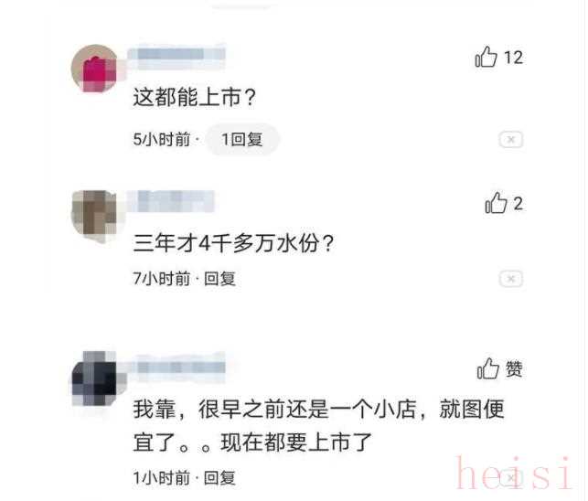The width and height of the screenshot is (588, 501).
Task: Open the pink avatar of first commenter
Action: (94, 69)
